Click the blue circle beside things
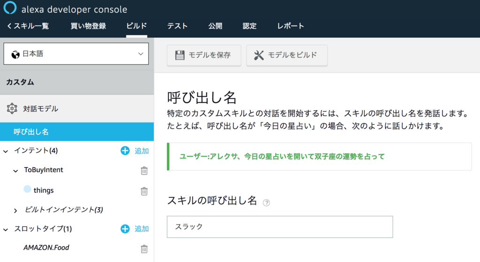This screenshot has width=480, height=262. click(x=27, y=189)
